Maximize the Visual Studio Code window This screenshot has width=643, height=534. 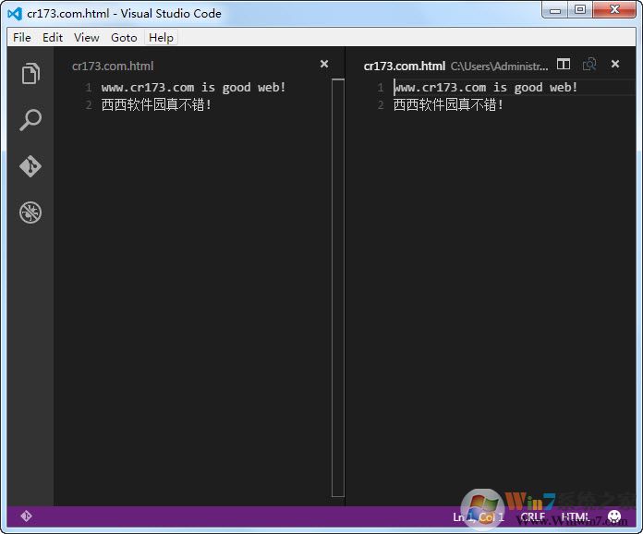coord(580,10)
